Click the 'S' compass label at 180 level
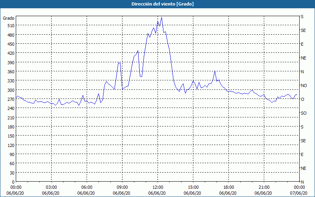The height and width of the screenshot is (197, 315). [x=302, y=127]
